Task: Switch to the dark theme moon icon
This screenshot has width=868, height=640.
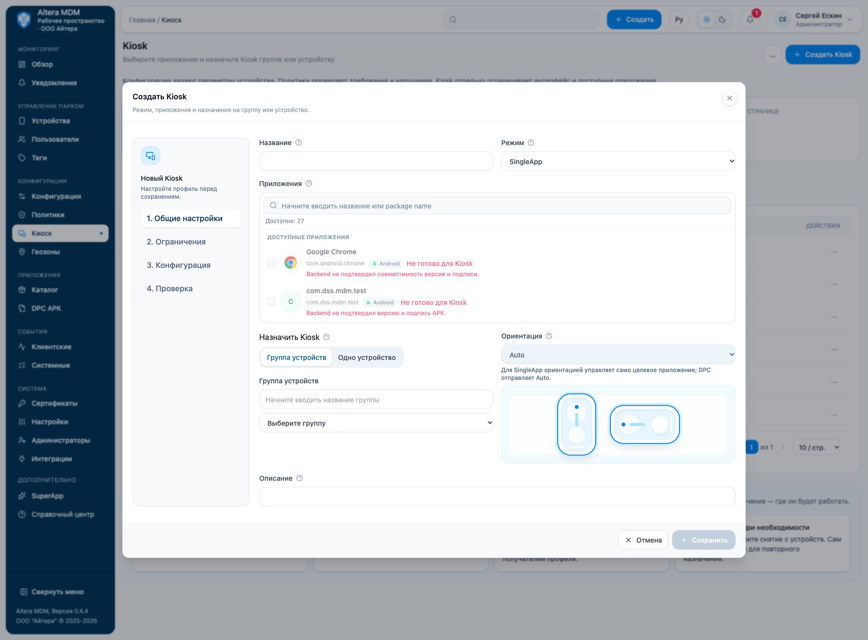Action: click(722, 19)
